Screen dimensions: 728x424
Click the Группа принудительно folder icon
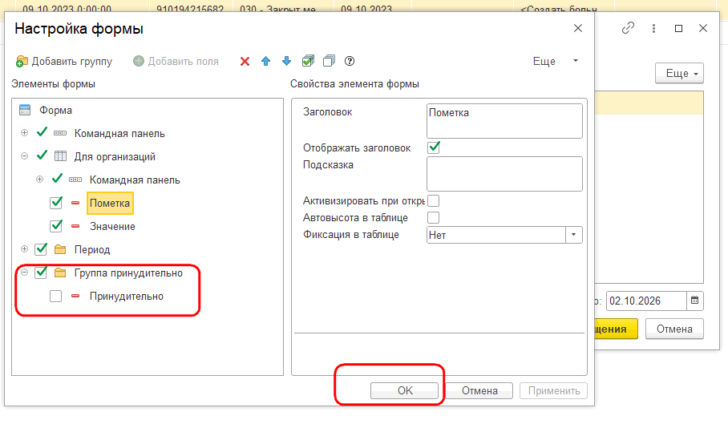(60, 273)
